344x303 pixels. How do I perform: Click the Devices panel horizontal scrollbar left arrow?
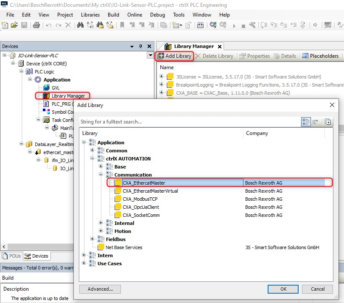click(4, 247)
